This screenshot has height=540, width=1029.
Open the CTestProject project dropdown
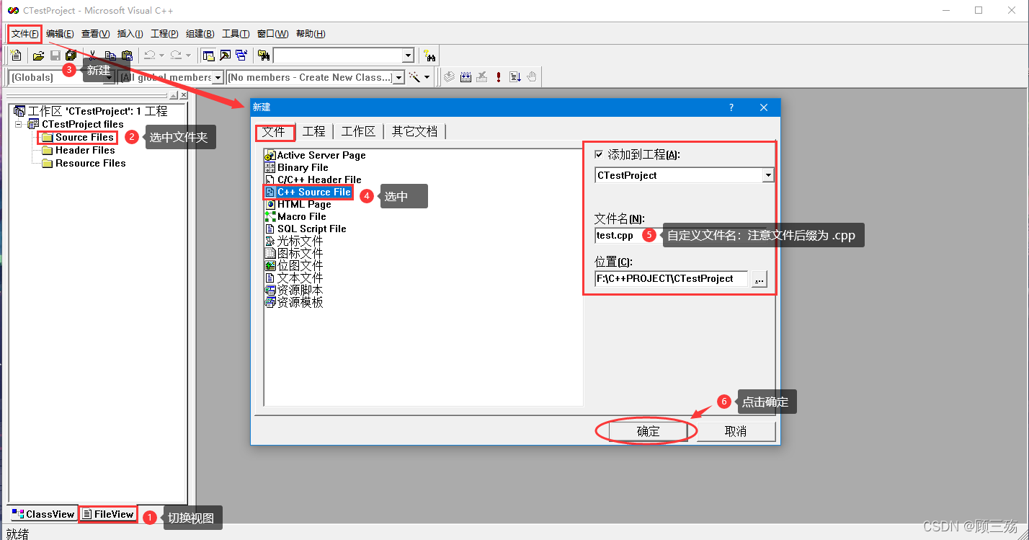coord(767,174)
